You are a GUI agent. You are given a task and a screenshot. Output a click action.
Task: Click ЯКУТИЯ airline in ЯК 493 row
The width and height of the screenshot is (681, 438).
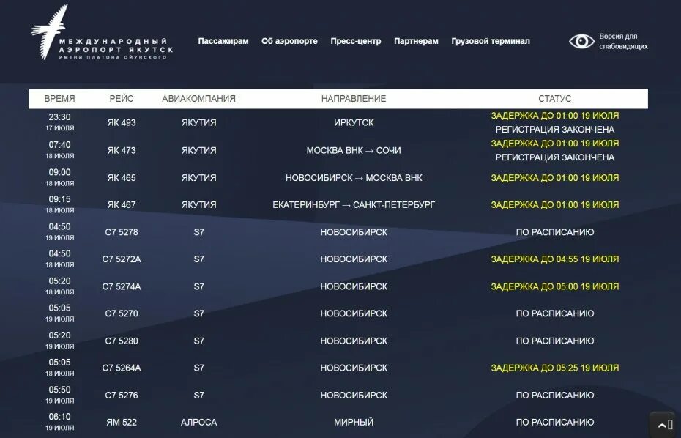pos(199,122)
